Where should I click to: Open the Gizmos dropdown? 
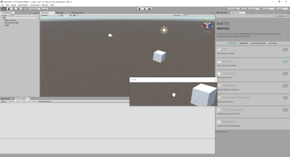(x=178, y=15)
